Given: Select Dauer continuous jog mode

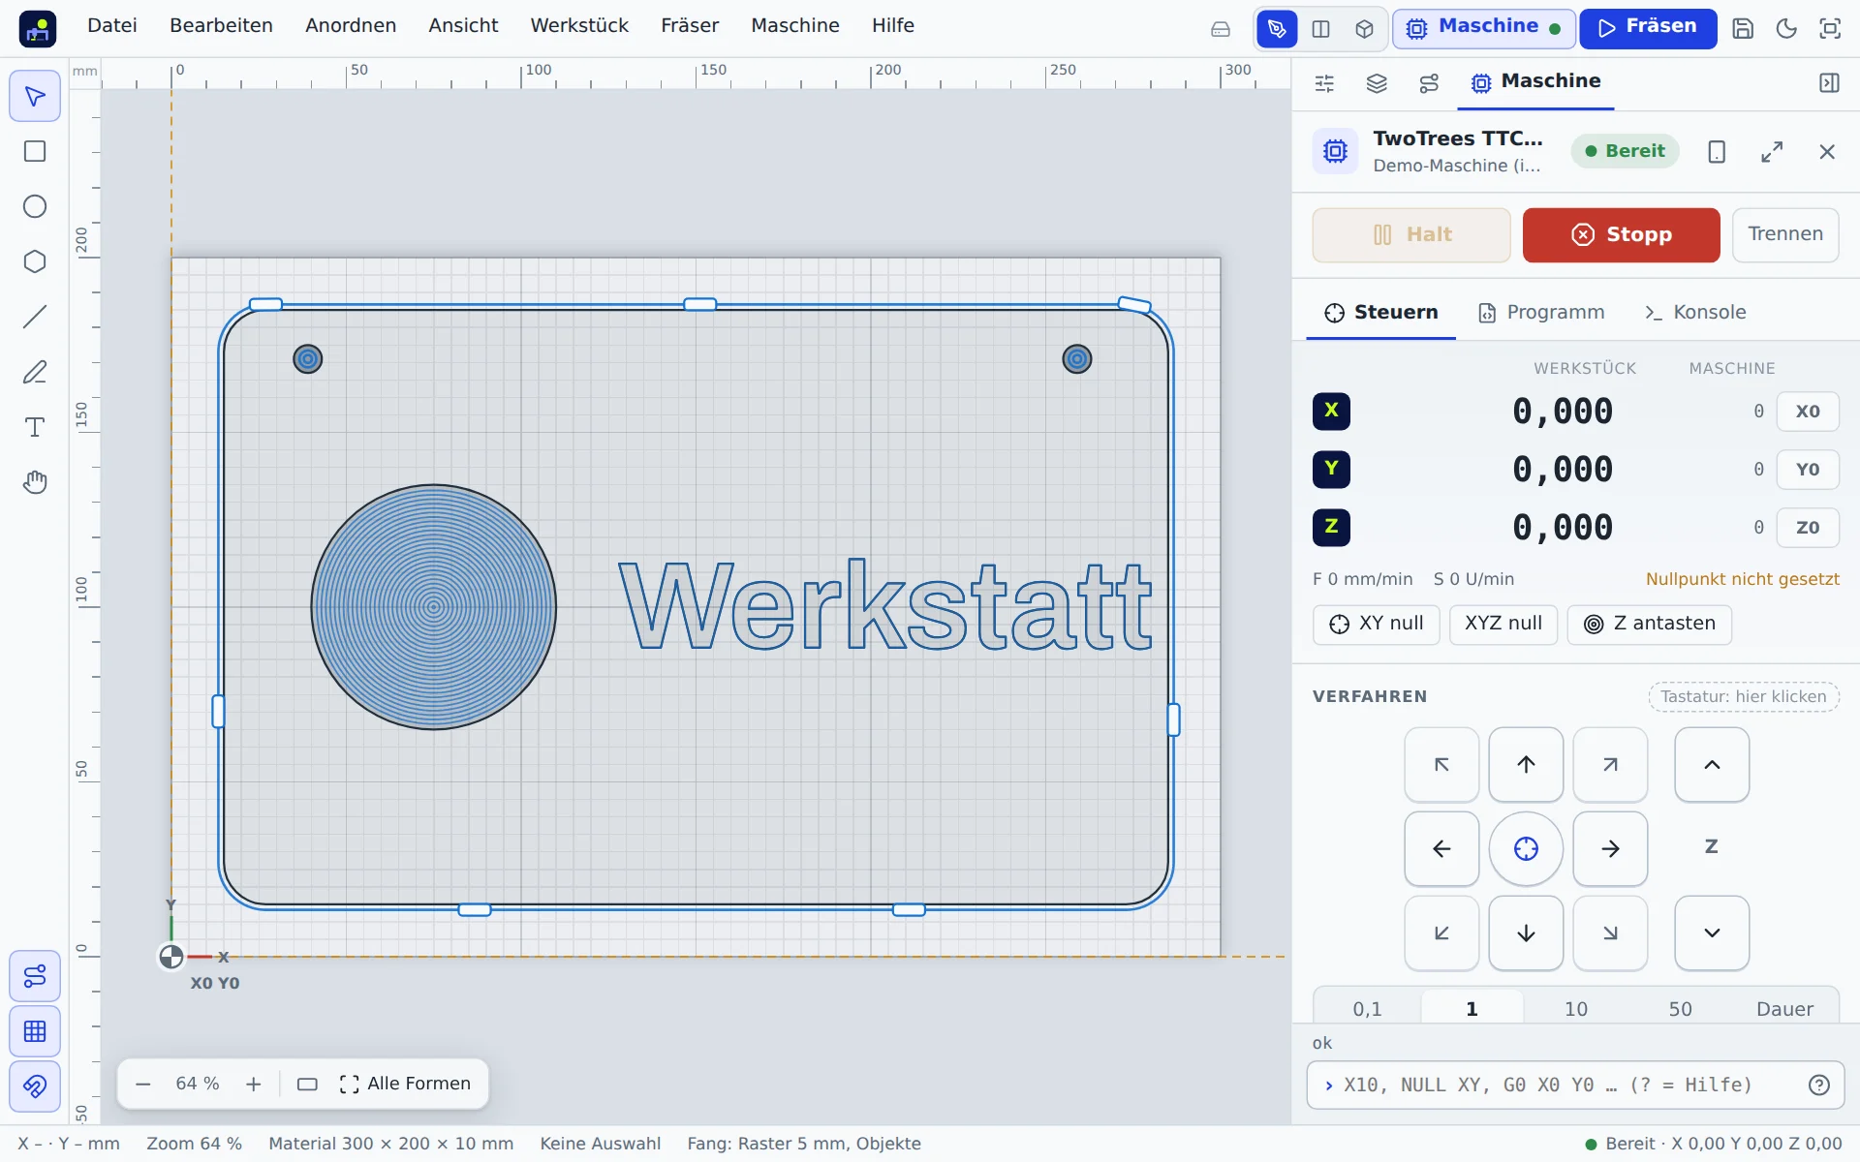Looking at the screenshot, I should click(x=1784, y=1009).
